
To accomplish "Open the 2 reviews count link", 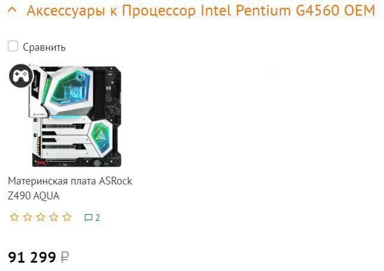I will pyautogui.click(x=97, y=217).
